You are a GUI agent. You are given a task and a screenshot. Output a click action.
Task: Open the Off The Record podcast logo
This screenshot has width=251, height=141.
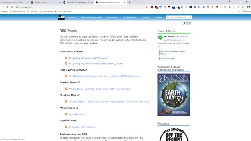[x=174, y=134]
